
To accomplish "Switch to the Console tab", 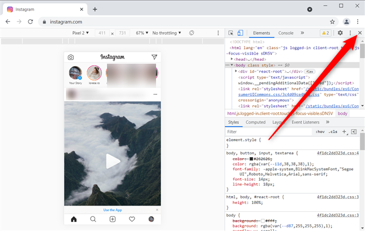I will tap(286, 33).
